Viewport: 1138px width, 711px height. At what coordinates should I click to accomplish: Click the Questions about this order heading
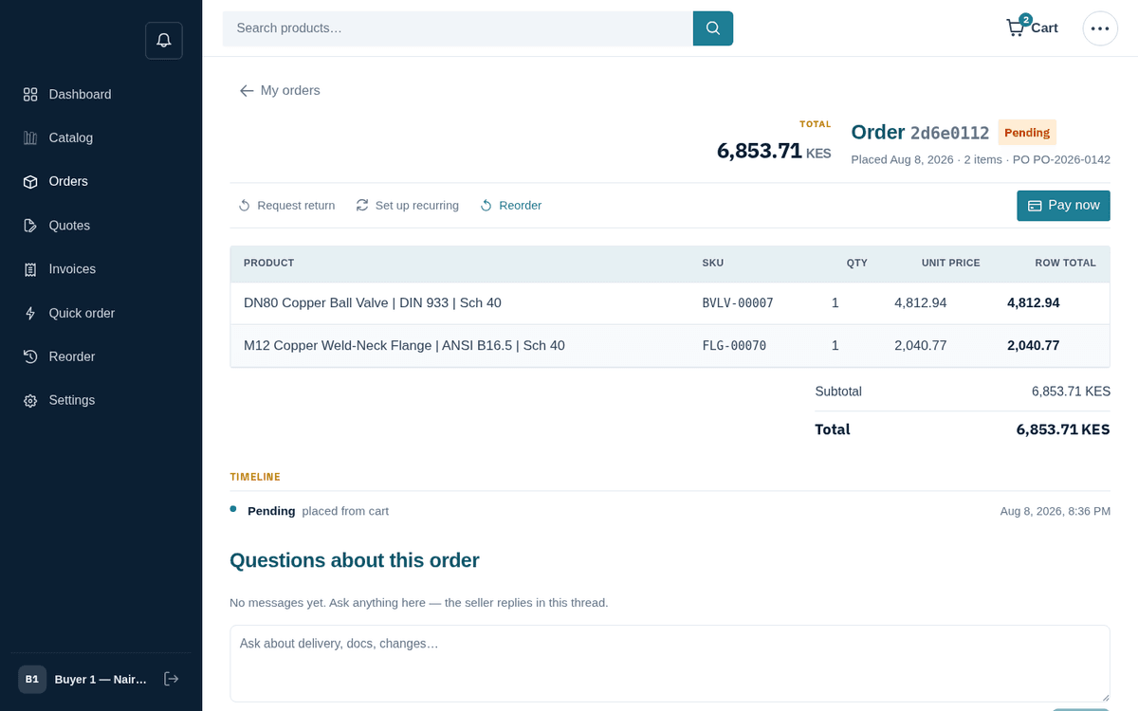355,560
